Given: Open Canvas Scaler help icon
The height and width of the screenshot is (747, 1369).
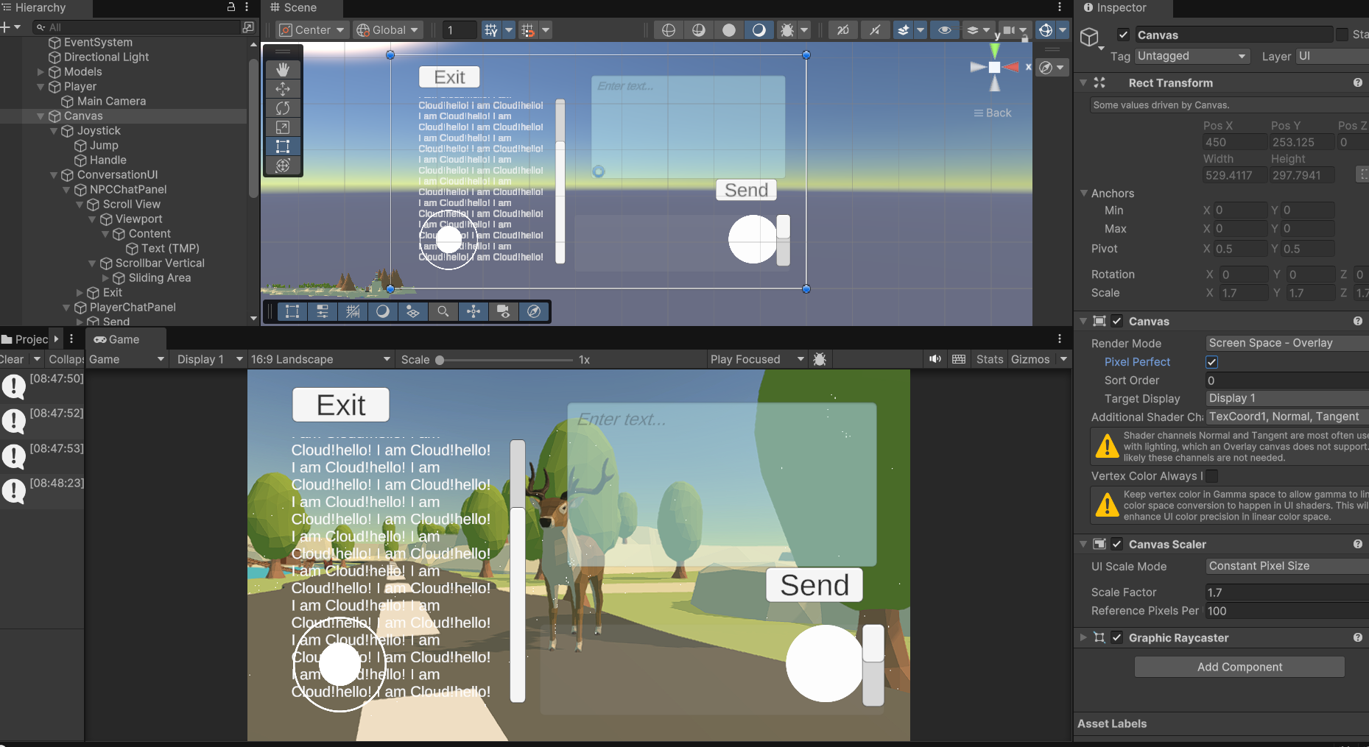Looking at the screenshot, I should (1358, 544).
